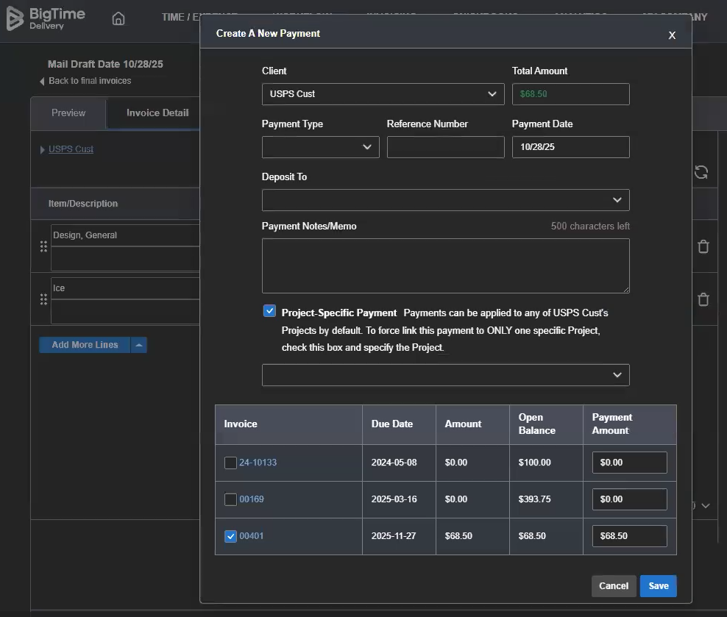
Task: Save the new payment
Action: coord(658,585)
